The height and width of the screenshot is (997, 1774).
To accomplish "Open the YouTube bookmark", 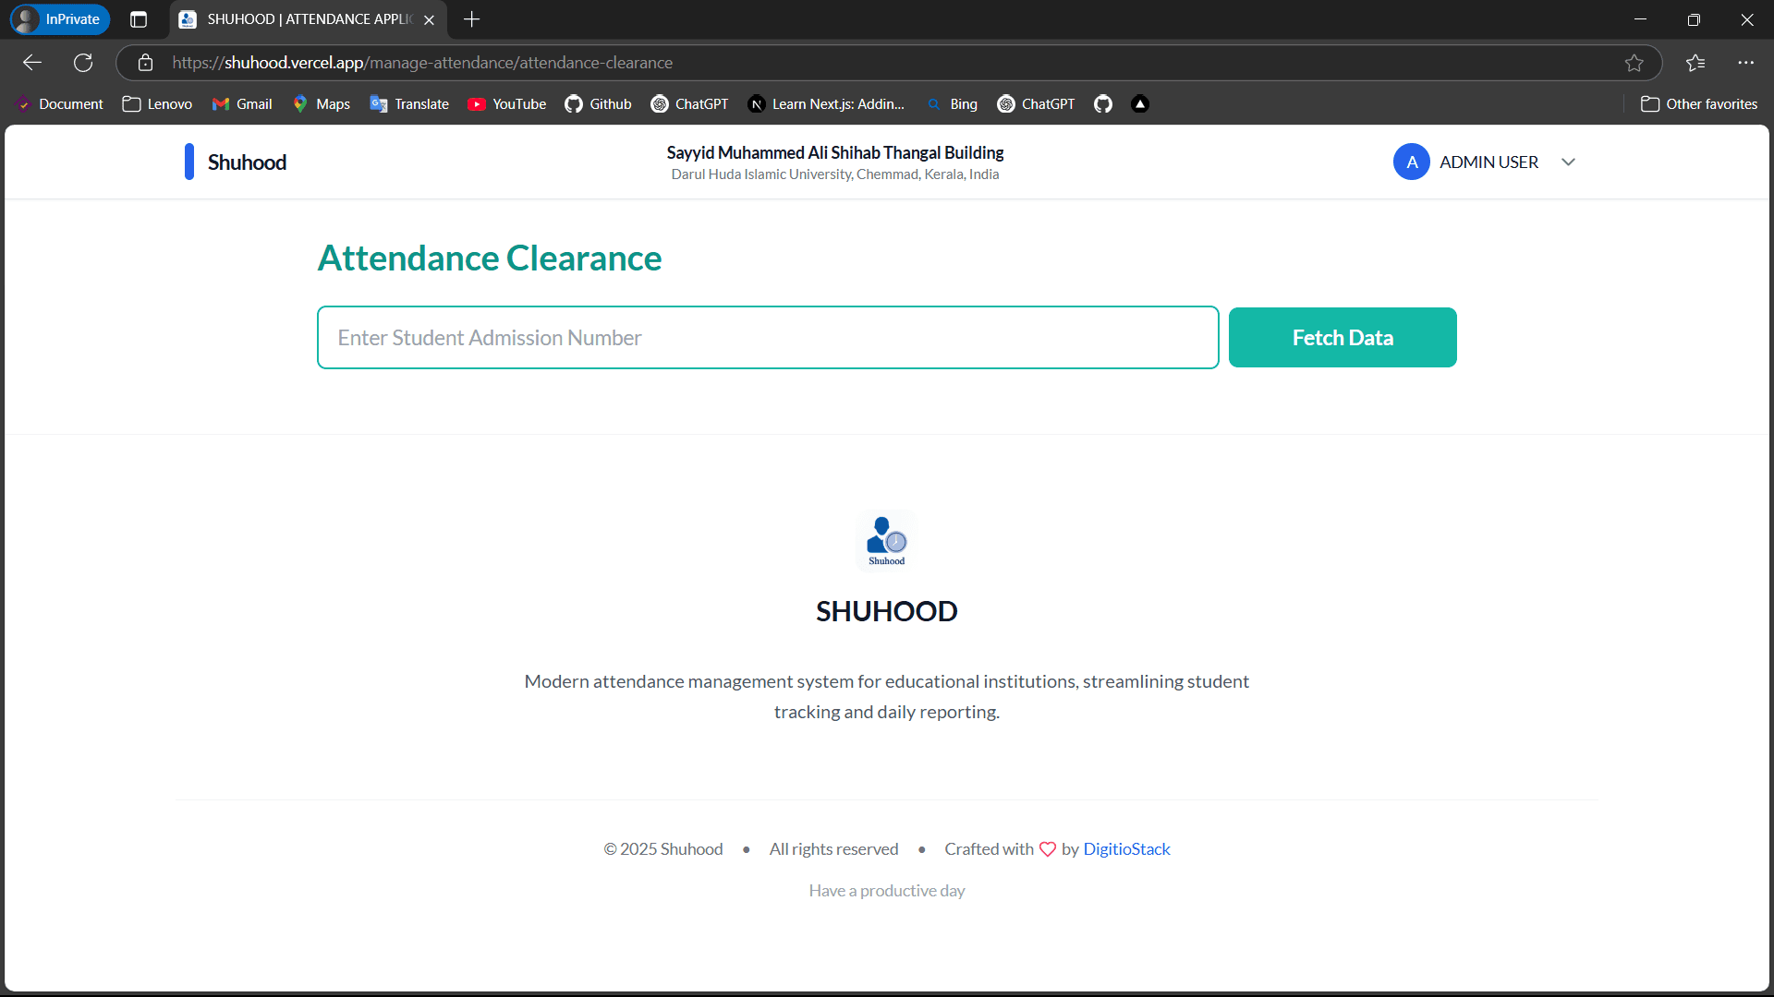I will pos(507,104).
